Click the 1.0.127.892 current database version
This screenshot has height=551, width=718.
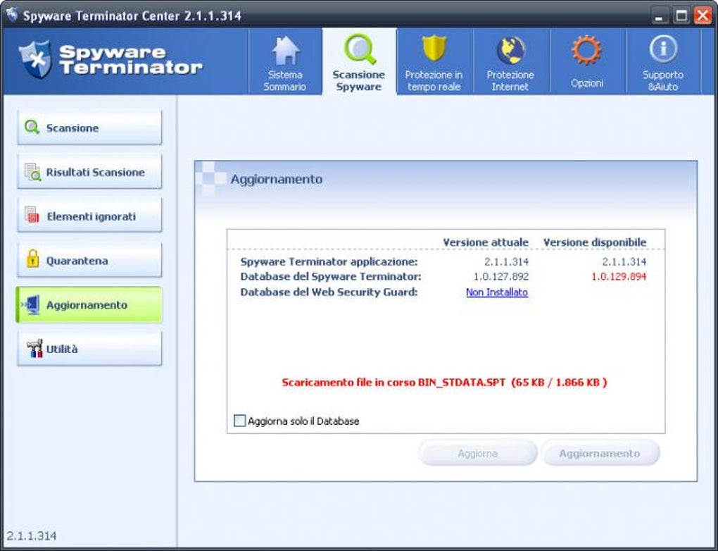coord(501,276)
